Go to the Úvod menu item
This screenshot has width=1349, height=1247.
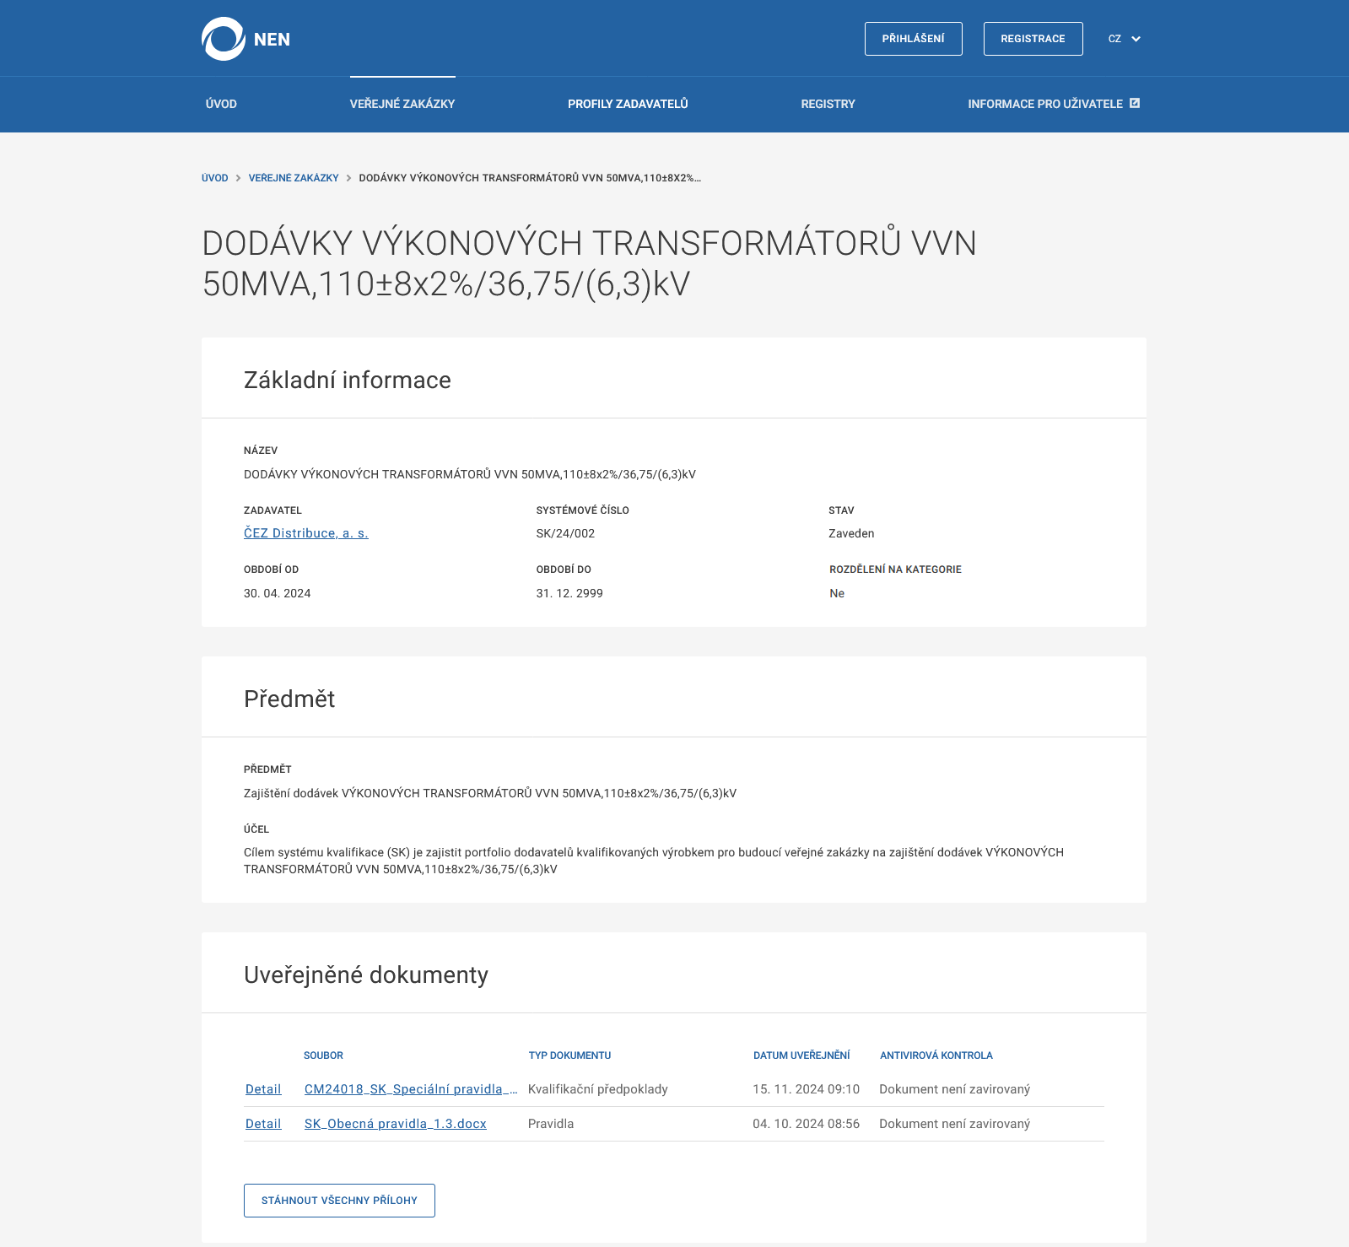point(221,104)
